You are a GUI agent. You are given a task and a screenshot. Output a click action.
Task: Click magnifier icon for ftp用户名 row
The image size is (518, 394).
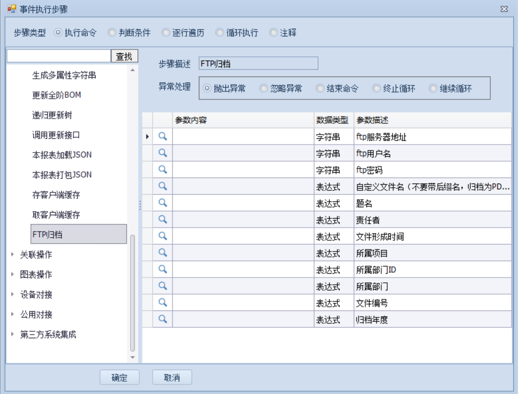(163, 153)
